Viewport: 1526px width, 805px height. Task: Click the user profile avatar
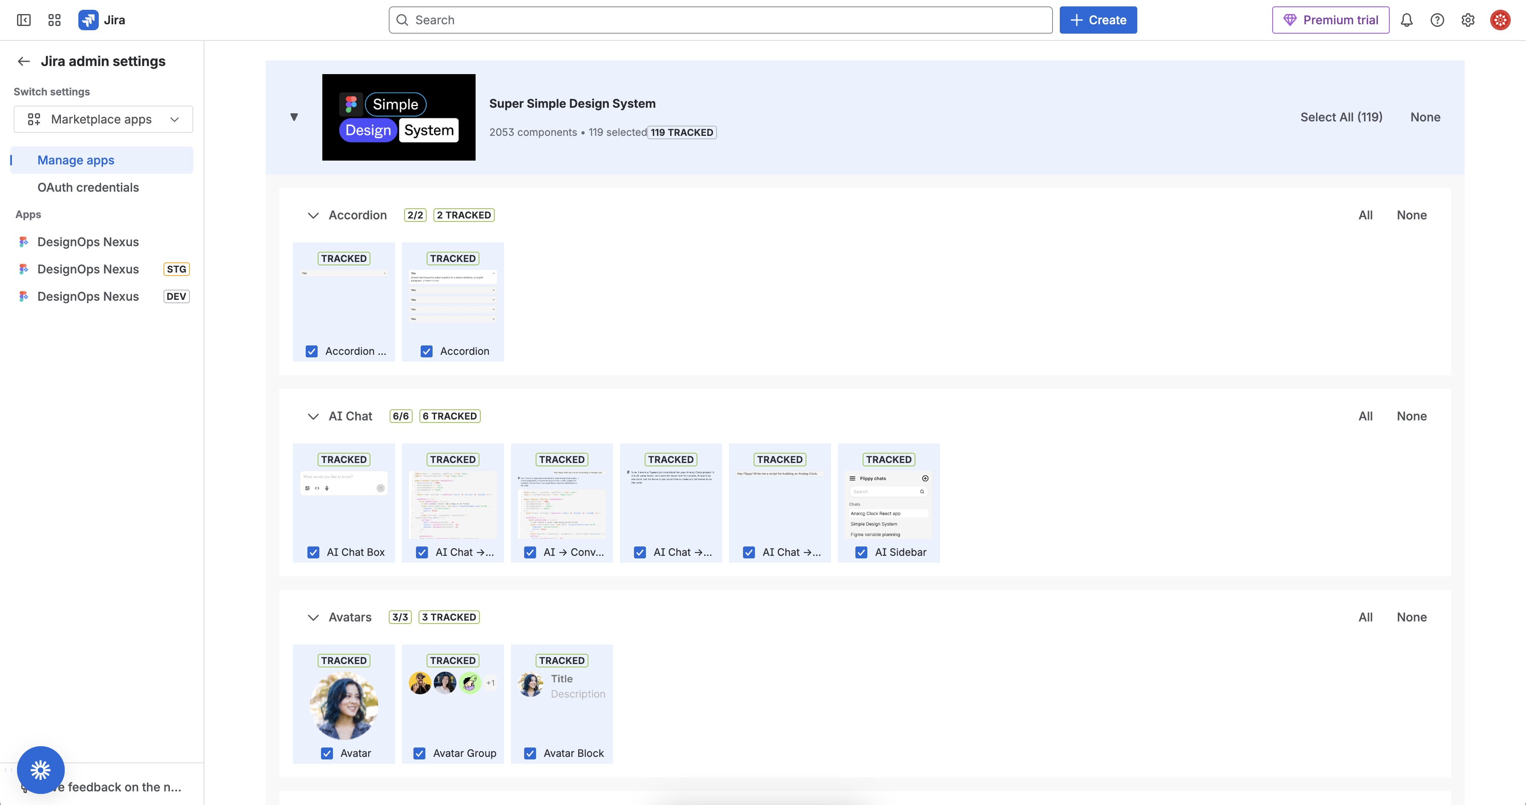[1500, 20]
